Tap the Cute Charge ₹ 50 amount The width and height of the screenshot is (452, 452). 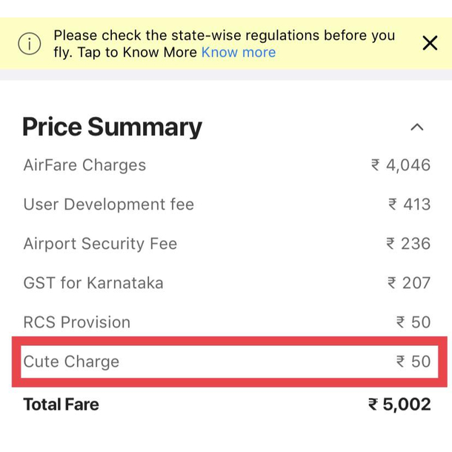413,362
